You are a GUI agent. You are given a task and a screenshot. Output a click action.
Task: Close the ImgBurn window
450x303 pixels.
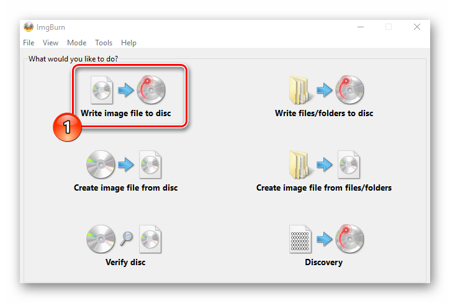417,27
